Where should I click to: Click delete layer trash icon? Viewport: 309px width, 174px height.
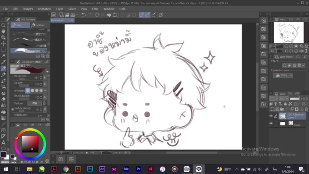(306, 109)
